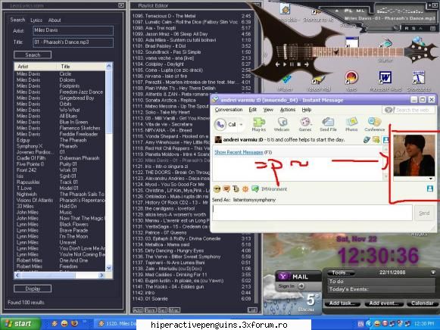Open the Microsoft Word desktop shortcut
The image size is (440, 330).
(385, 81)
